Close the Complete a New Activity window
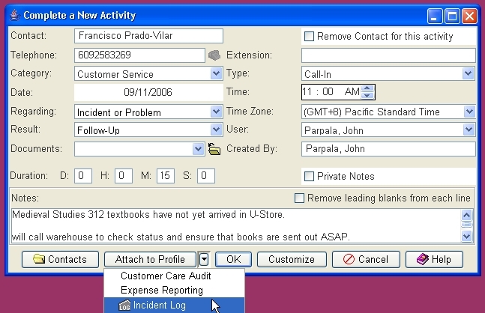Screen dimensions: 485x313 pyautogui.click(x=469, y=16)
